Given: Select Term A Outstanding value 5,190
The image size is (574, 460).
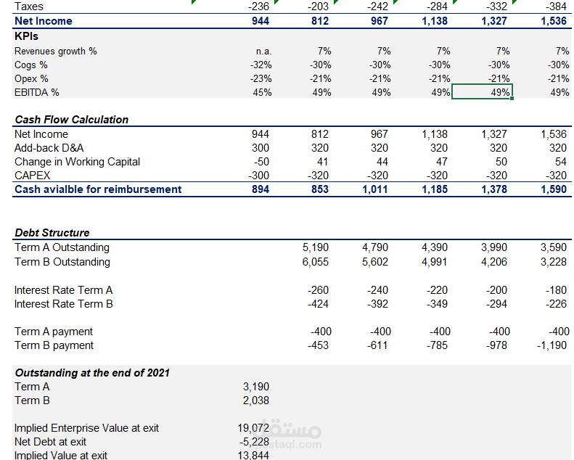Looking at the screenshot, I should [316, 247].
